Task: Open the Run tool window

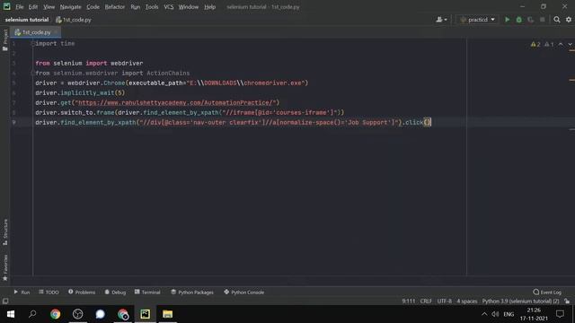Action: click(x=22, y=292)
